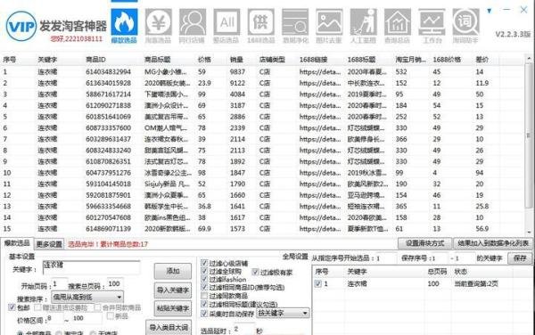Open the 图片去重 picture icon
The width and height of the screenshot is (535, 335).
point(329,26)
